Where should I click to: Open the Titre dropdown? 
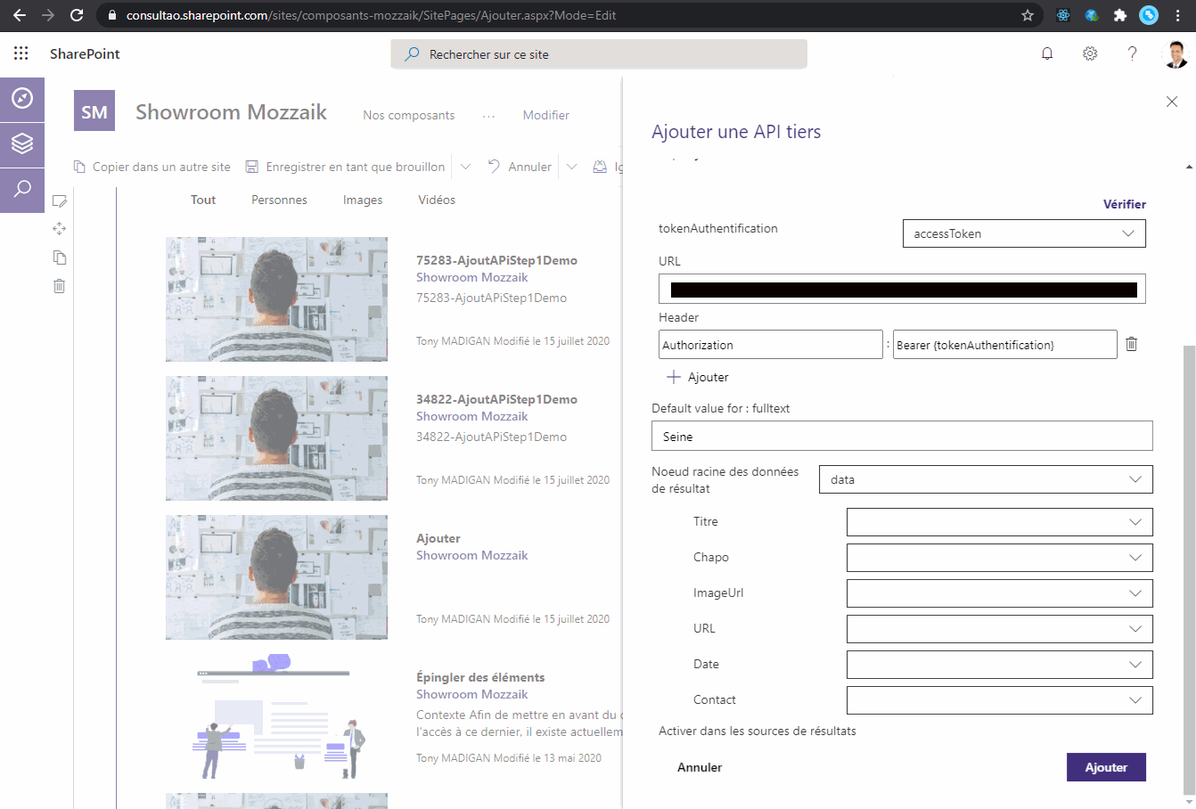1000,522
